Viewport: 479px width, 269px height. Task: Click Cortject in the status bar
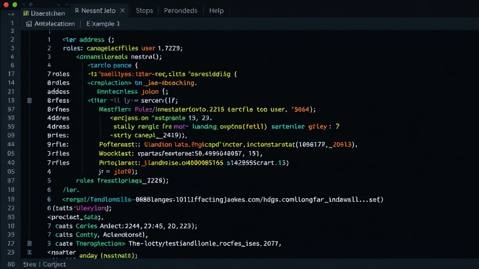[54, 264]
